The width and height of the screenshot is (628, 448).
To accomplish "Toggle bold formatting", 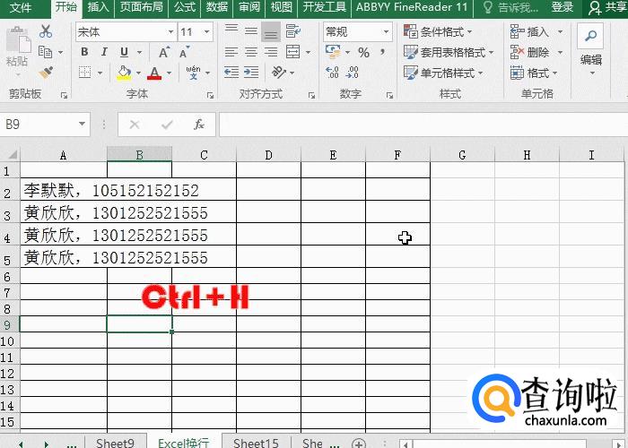I will [84, 52].
